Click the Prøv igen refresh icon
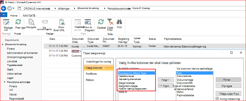246x101 pixels. pos(18,22)
